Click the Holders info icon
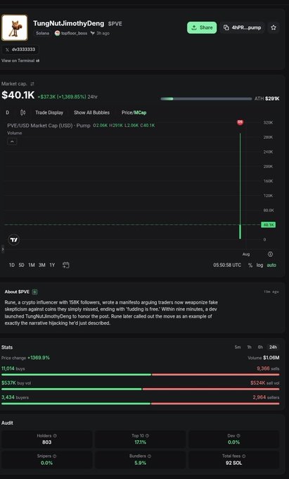Image resolution: width=289 pixels, height=479 pixels. pyautogui.click(x=55, y=436)
